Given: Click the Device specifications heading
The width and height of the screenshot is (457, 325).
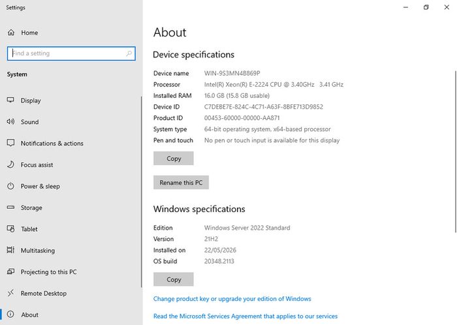Looking at the screenshot, I should click(x=193, y=55).
